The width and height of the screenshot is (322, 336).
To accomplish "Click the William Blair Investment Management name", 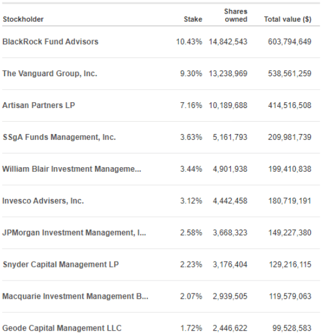I will tap(71, 169).
